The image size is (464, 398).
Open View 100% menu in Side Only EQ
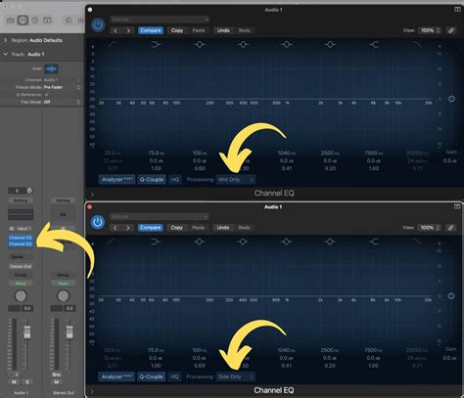coord(429,228)
